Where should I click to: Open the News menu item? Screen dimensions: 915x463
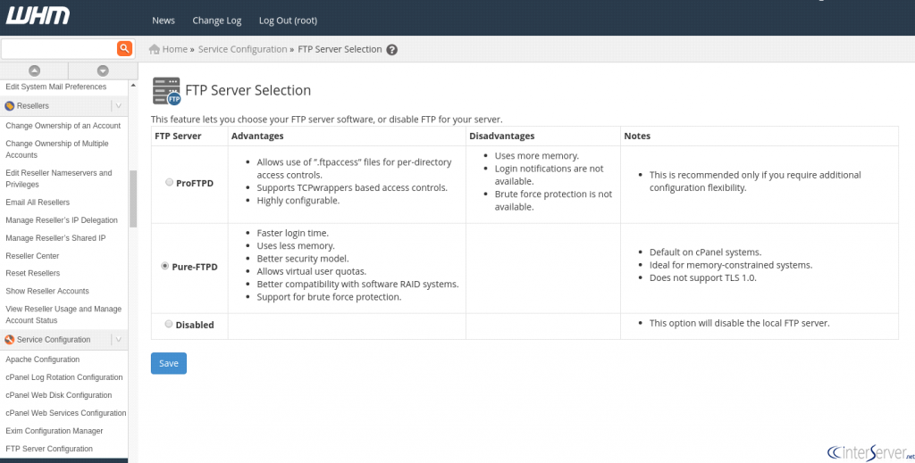coord(164,21)
